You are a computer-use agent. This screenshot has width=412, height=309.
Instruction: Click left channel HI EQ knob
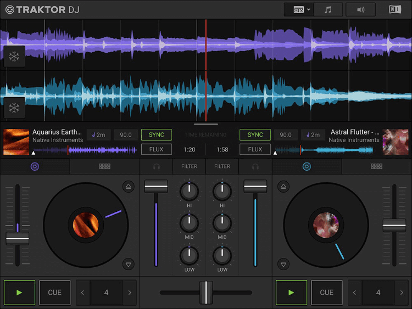click(x=189, y=191)
